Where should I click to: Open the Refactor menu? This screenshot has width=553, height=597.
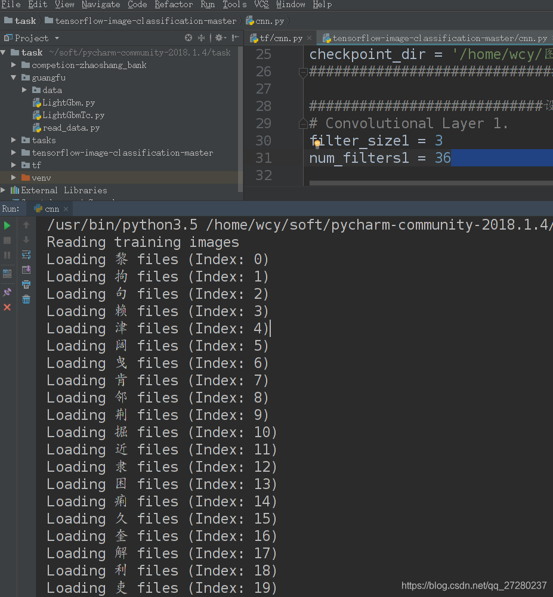174,5
